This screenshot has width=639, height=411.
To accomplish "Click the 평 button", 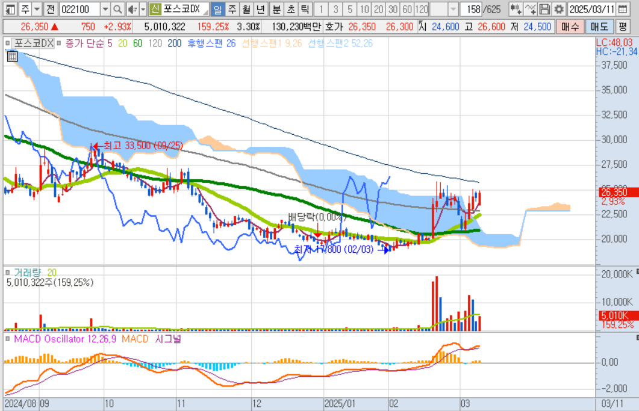I will (x=622, y=26).
